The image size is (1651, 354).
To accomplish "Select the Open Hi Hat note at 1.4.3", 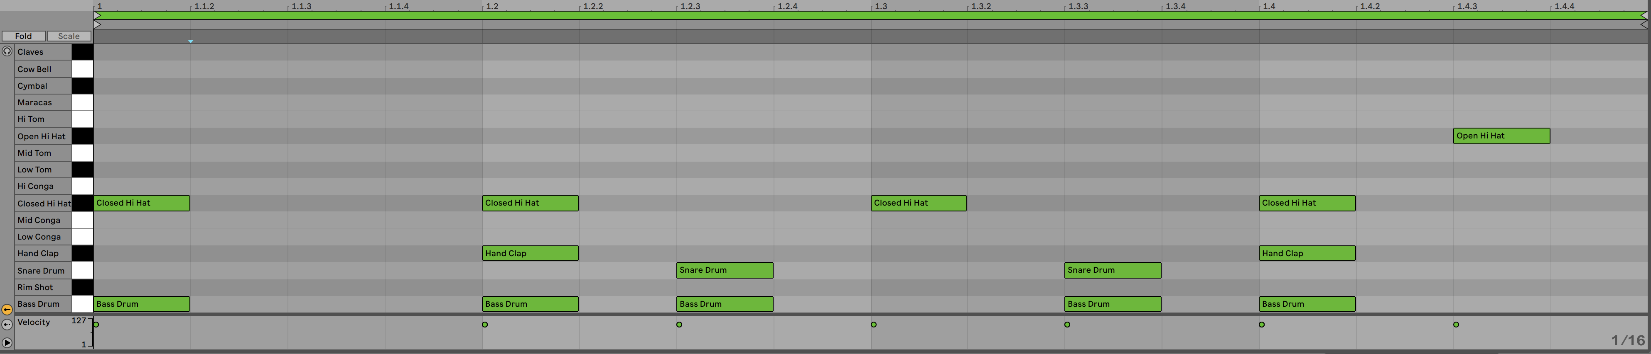I will point(1501,136).
